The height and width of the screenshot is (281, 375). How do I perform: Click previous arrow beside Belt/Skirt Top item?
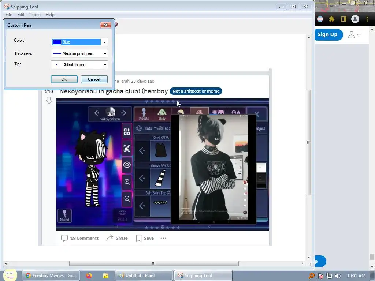pyautogui.click(x=142, y=206)
